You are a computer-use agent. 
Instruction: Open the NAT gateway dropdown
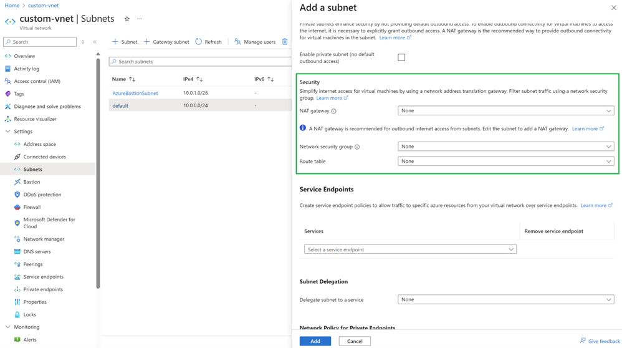[x=505, y=111]
